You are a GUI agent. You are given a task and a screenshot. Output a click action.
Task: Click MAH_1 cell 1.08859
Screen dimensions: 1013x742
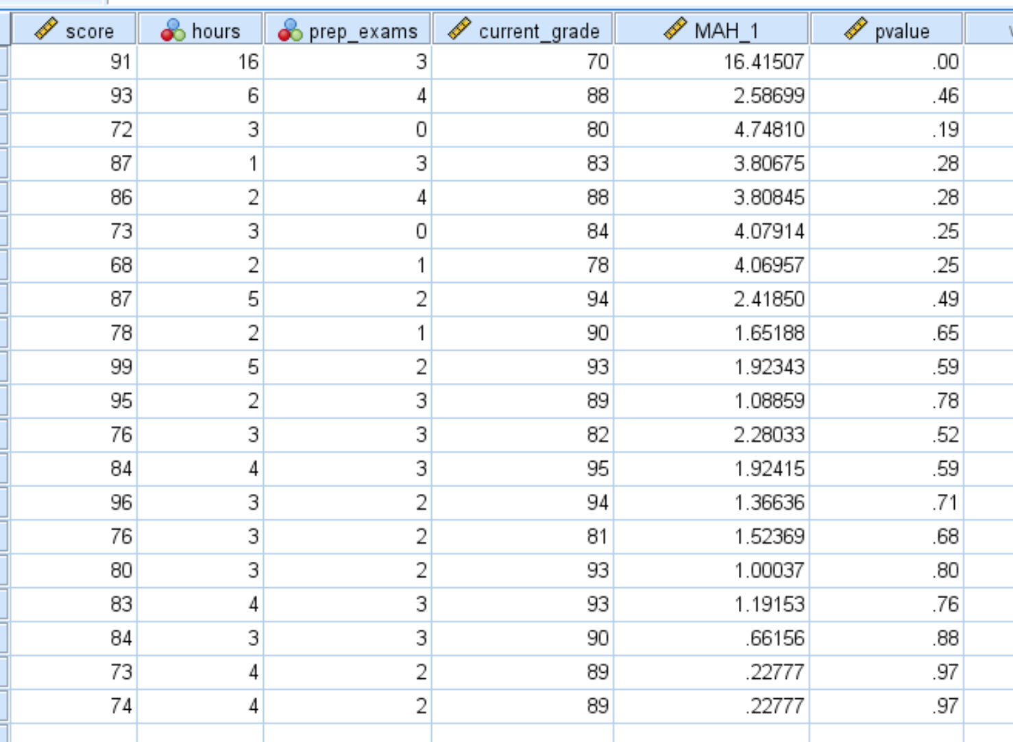coord(711,401)
